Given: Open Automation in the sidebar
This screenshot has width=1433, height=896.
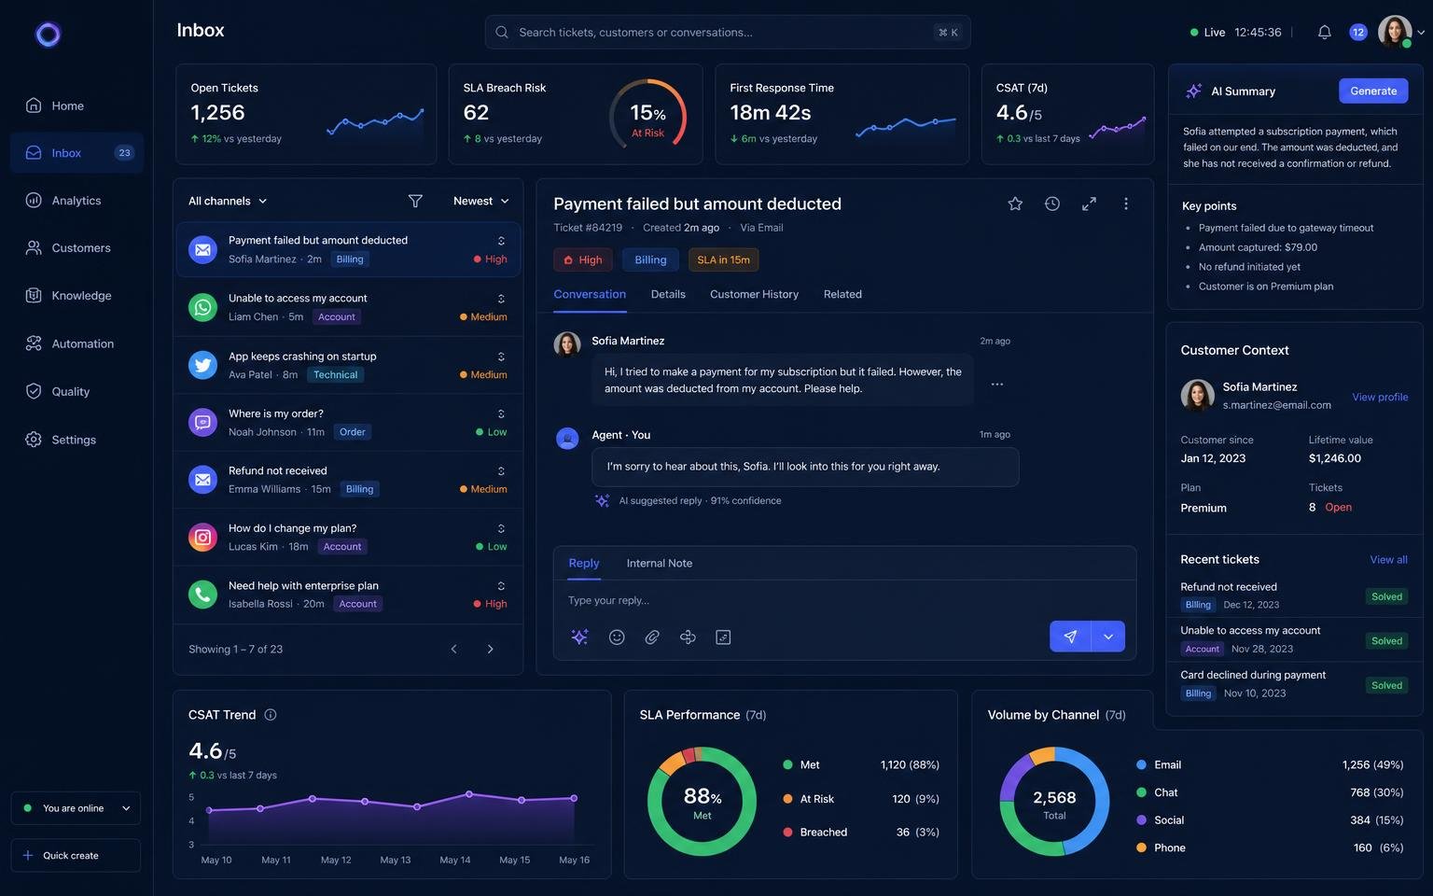Looking at the screenshot, I should click(77, 343).
